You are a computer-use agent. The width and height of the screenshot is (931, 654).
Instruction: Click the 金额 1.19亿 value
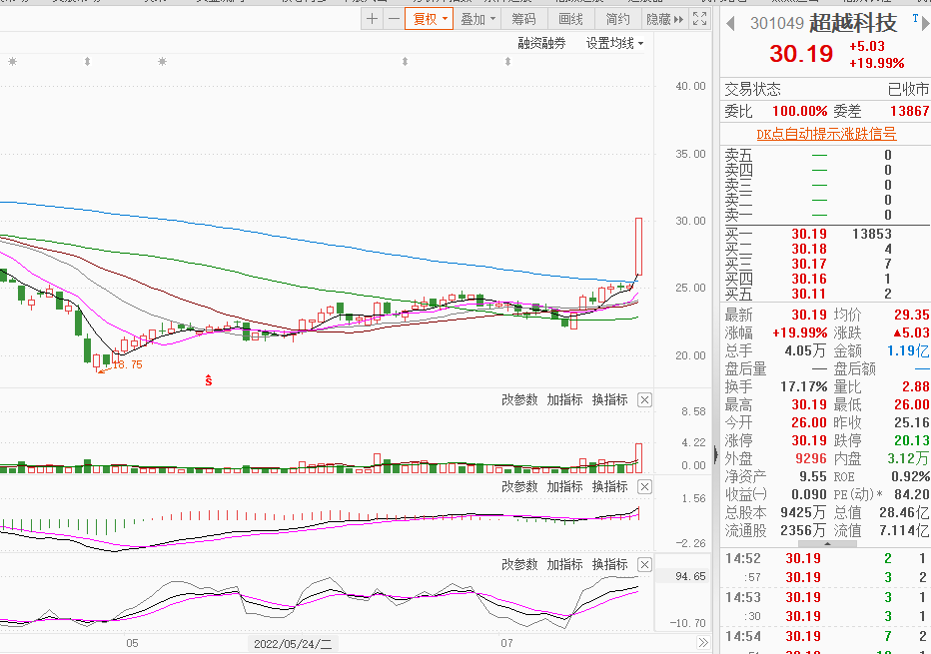(908, 350)
